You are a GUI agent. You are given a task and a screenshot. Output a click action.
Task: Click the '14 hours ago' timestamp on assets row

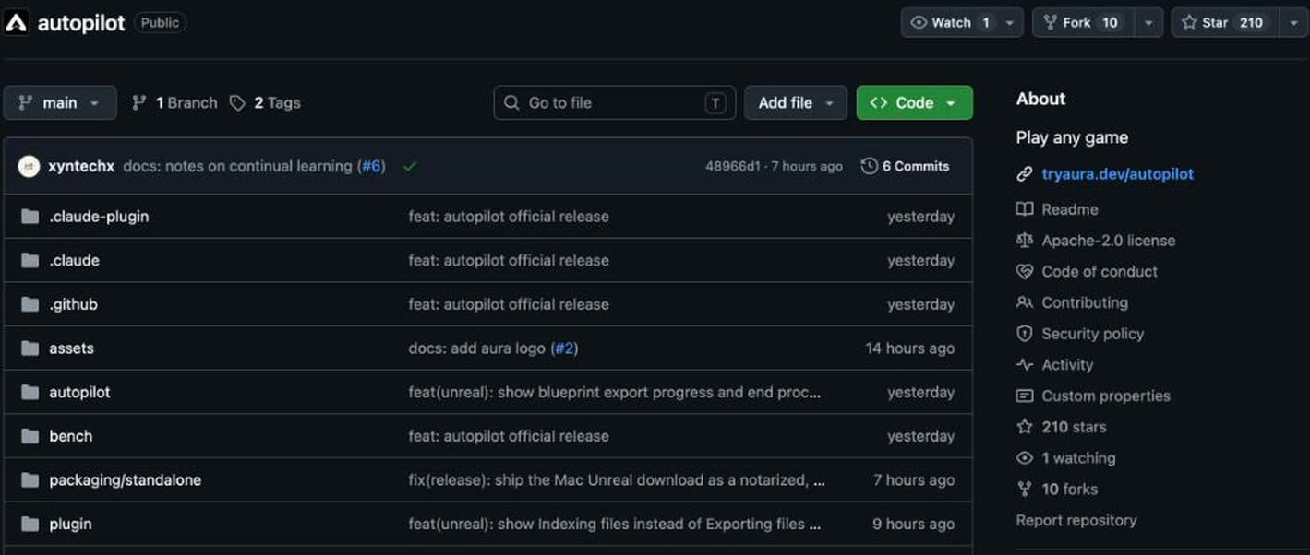click(909, 348)
